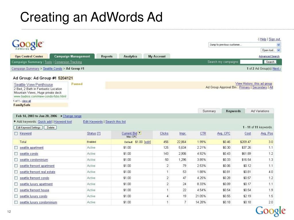Click Seattle Condo breadcrumb link

pyautogui.click(x=53, y=68)
